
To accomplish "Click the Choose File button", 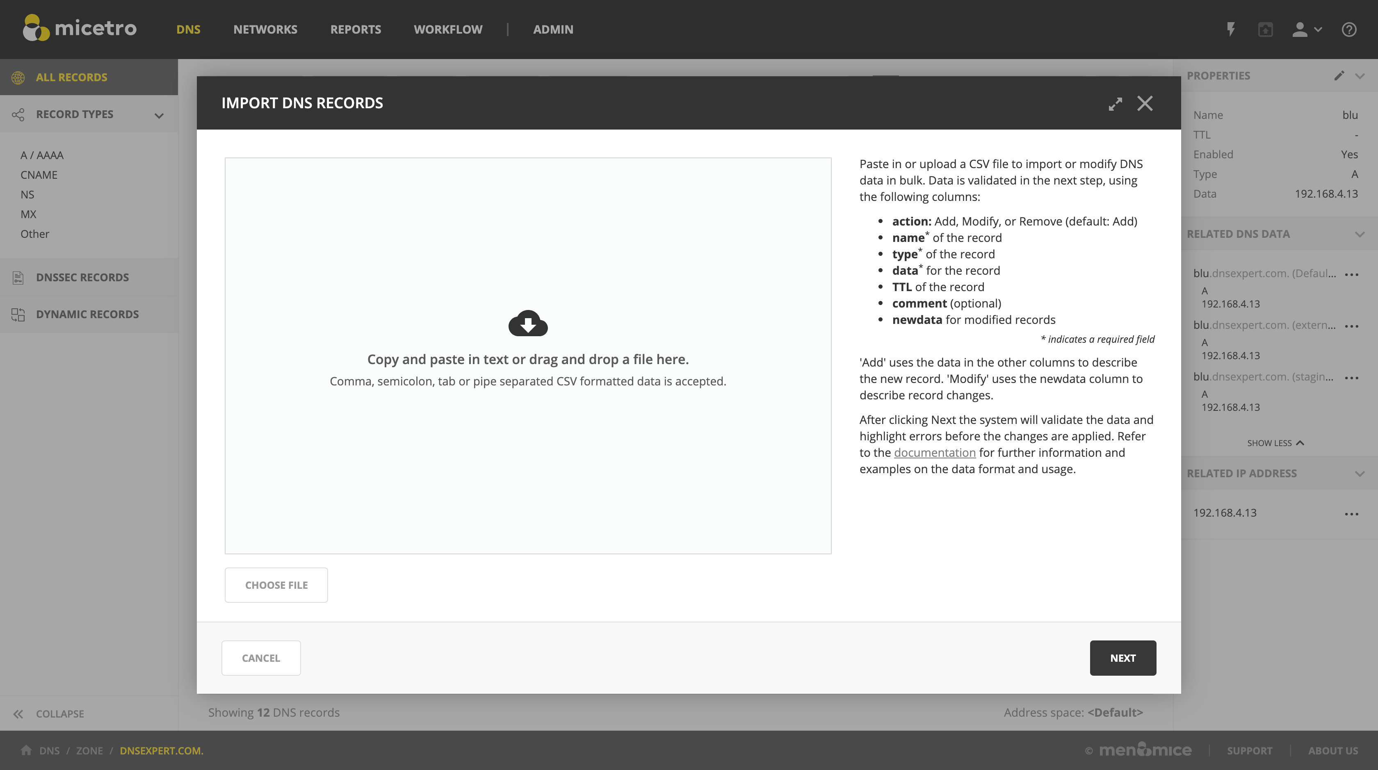I will (x=276, y=585).
